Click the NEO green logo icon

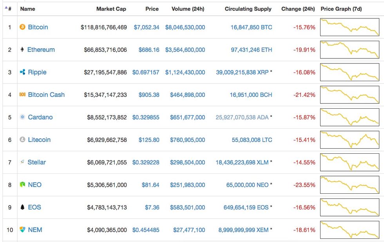[22, 185]
